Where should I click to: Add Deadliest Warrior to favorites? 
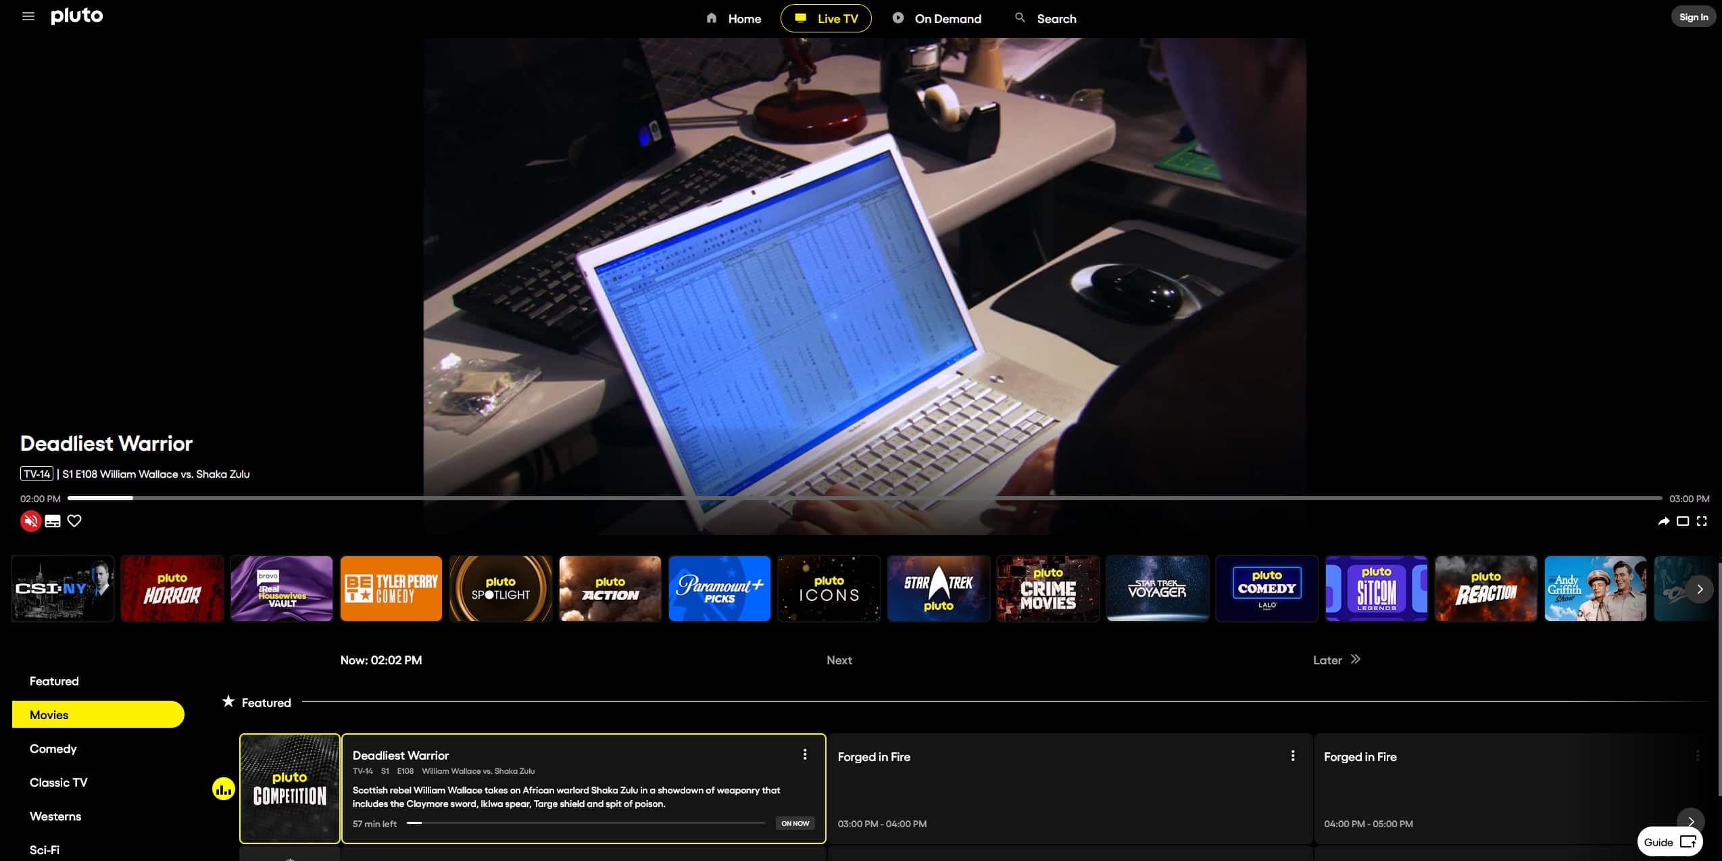pos(74,521)
